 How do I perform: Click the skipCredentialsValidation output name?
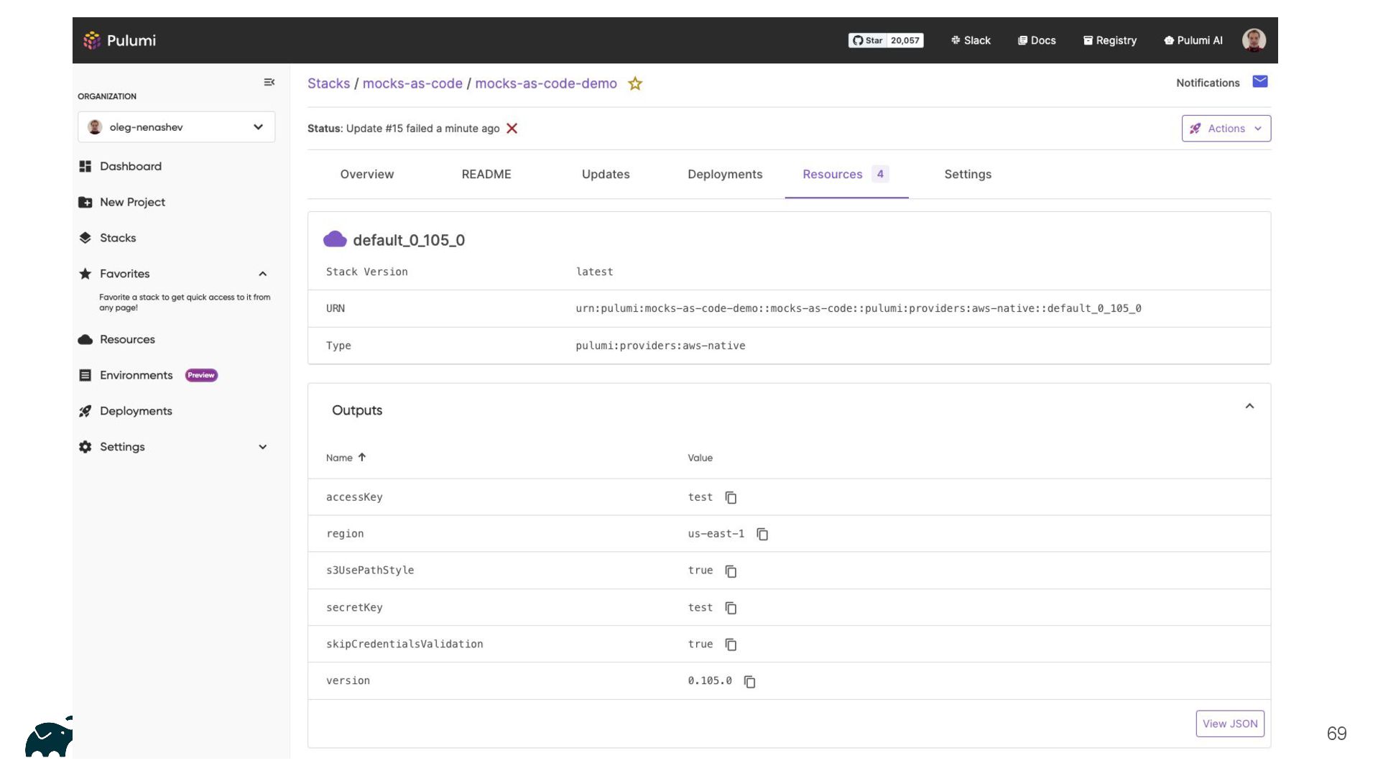[404, 644]
